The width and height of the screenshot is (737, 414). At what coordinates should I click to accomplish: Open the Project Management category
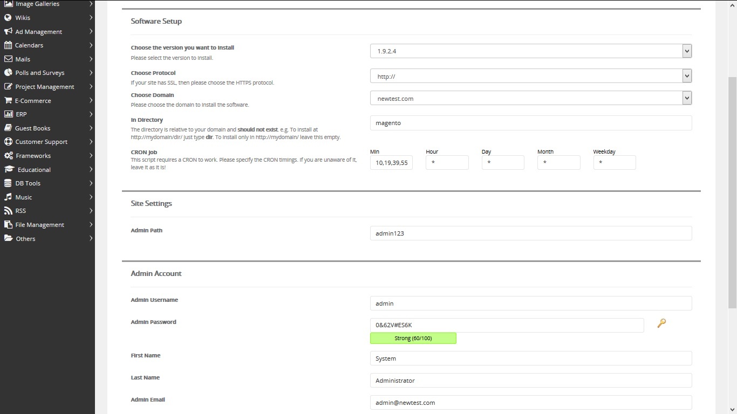click(x=44, y=87)
